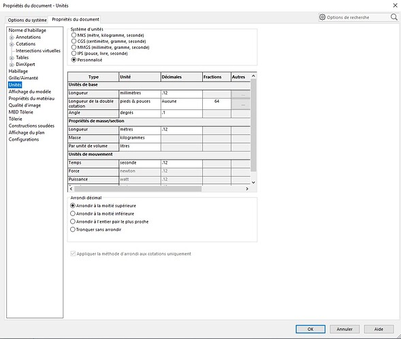Click the Longueur row ellipsis button
Viewport: 401px width, 339px height.
tap(240, 94)
